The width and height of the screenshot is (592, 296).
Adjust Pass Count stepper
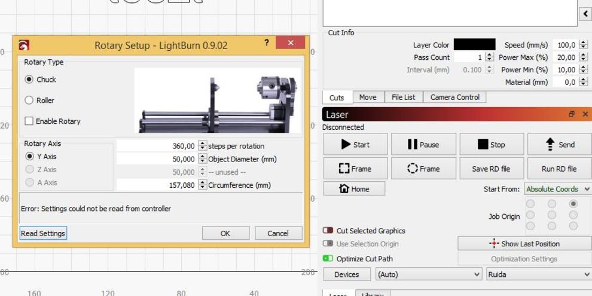[x=489, y=57]
